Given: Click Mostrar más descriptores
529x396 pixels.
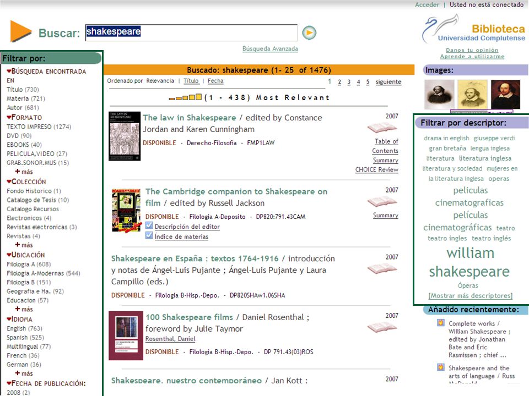Looking at the screenshot, I should click(470, 296).
